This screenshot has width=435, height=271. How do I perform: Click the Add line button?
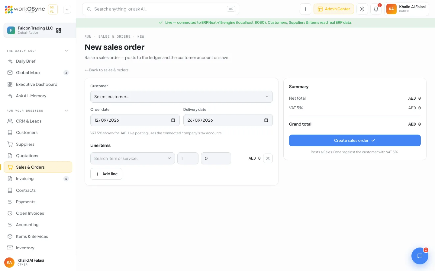tap(106, 174)
